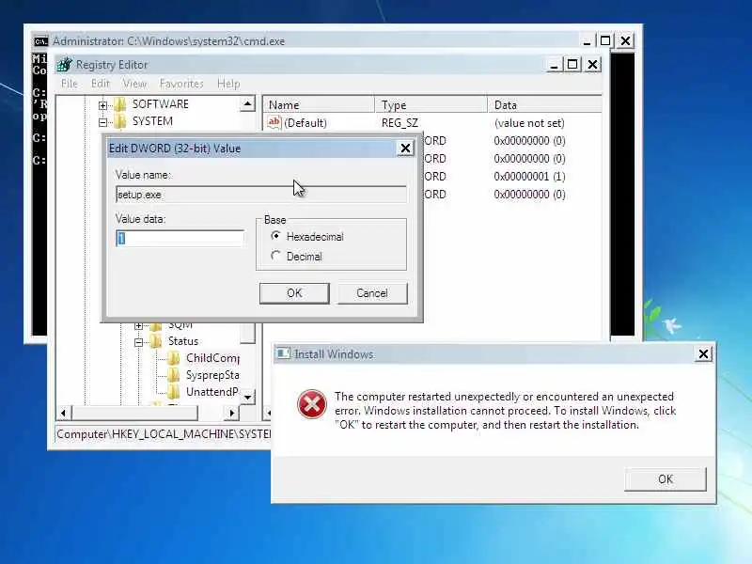The height and width of the screenshot is (564, 752).
Task: Open the Favorites menu in Registry Editor
Action: coord(181,84)
